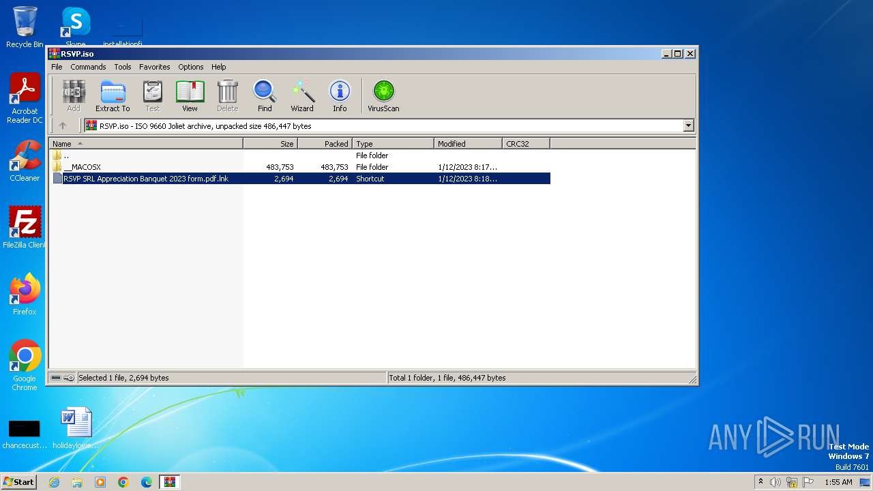
Task: Click Action Center flag tray icon
Action: [x=808, y=482]
